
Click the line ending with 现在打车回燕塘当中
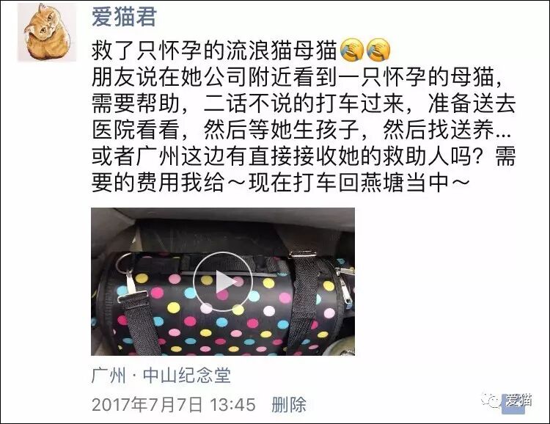tap(281, 183)
